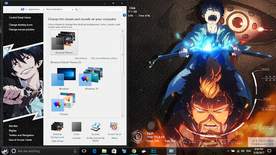Select the Unsaved Theme thumbnail
Screen dimensions: 276x155
(x=64, y=42)
